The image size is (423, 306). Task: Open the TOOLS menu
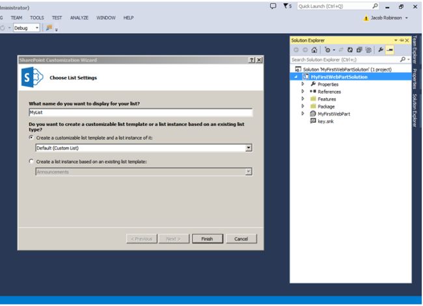37,18
